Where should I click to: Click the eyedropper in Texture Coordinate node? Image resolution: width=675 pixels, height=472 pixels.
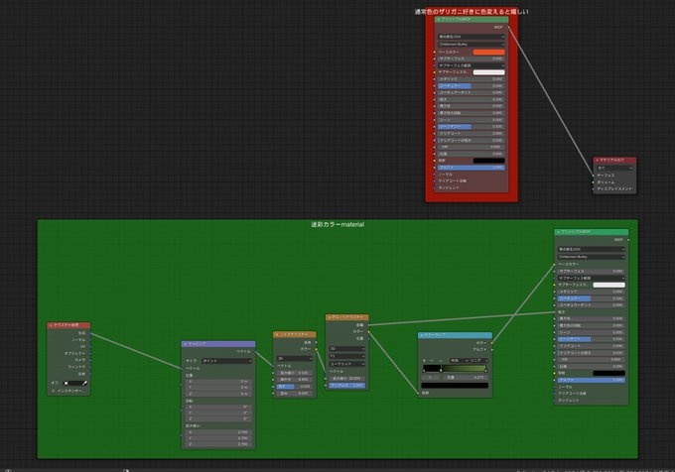[x=84, y=383]
